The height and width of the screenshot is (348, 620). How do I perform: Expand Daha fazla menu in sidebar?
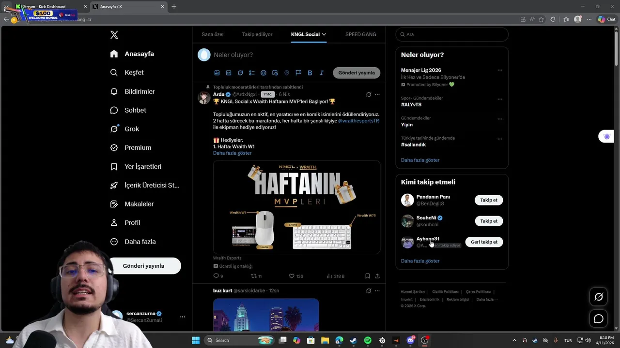coord(133,242)
